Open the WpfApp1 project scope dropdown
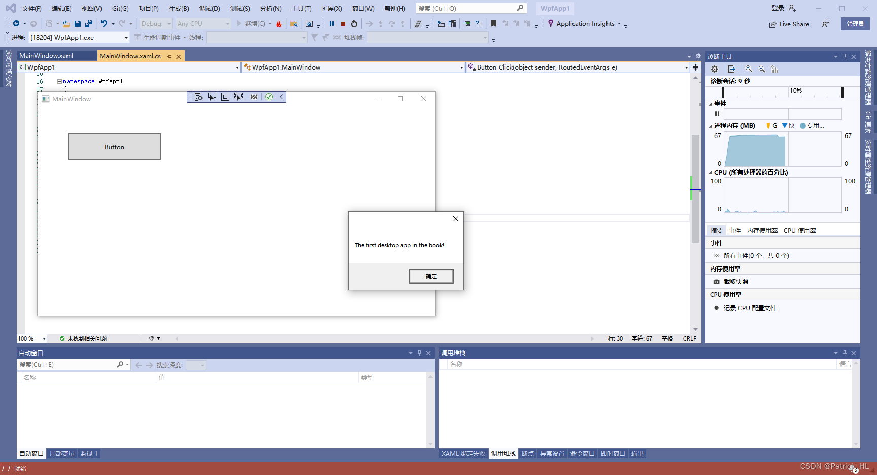The height and width of the screenshot is (475, 877). [x=128, y=67]
